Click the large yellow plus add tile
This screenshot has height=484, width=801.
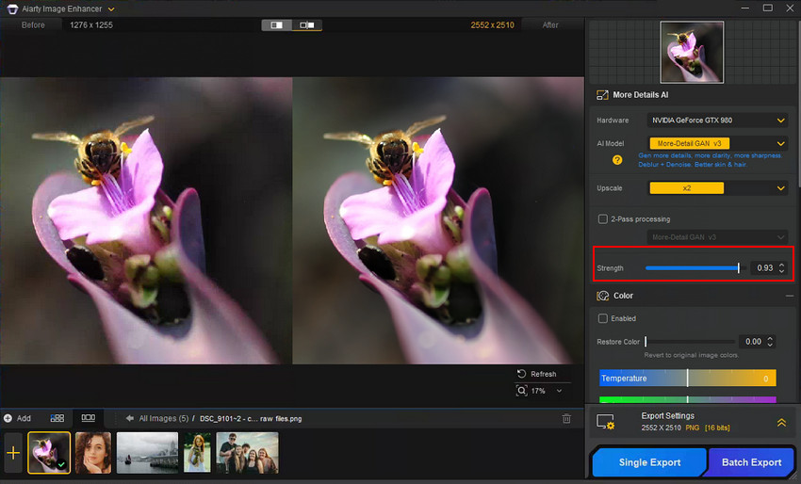tap(13, 453)
